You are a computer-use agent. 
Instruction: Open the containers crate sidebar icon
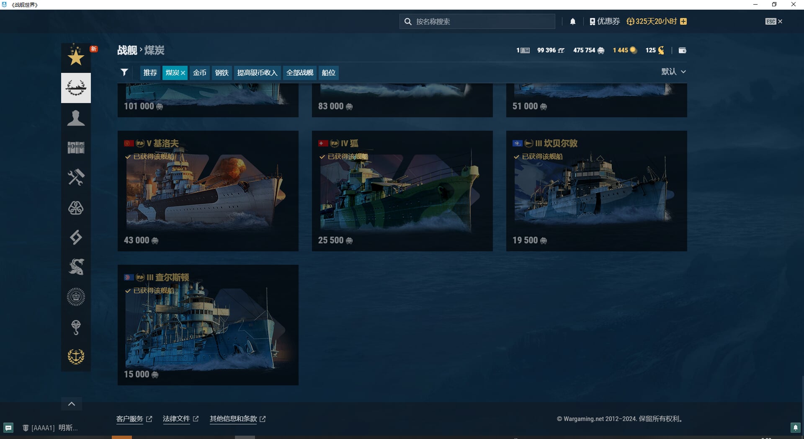(x=76, y=147)
